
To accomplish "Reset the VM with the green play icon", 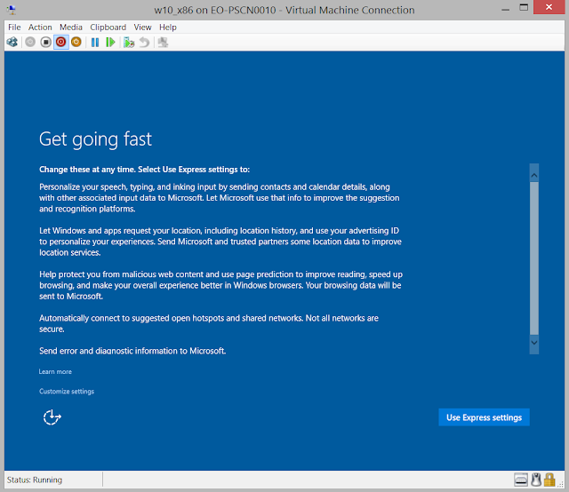I will (110, 43).
